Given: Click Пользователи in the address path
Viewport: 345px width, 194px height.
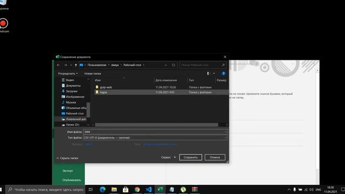Looking at the screenshot, I should [x=97, y=65].
